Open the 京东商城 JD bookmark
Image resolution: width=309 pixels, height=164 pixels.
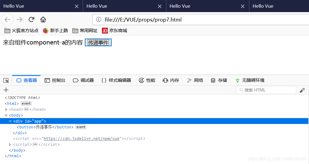115,30
